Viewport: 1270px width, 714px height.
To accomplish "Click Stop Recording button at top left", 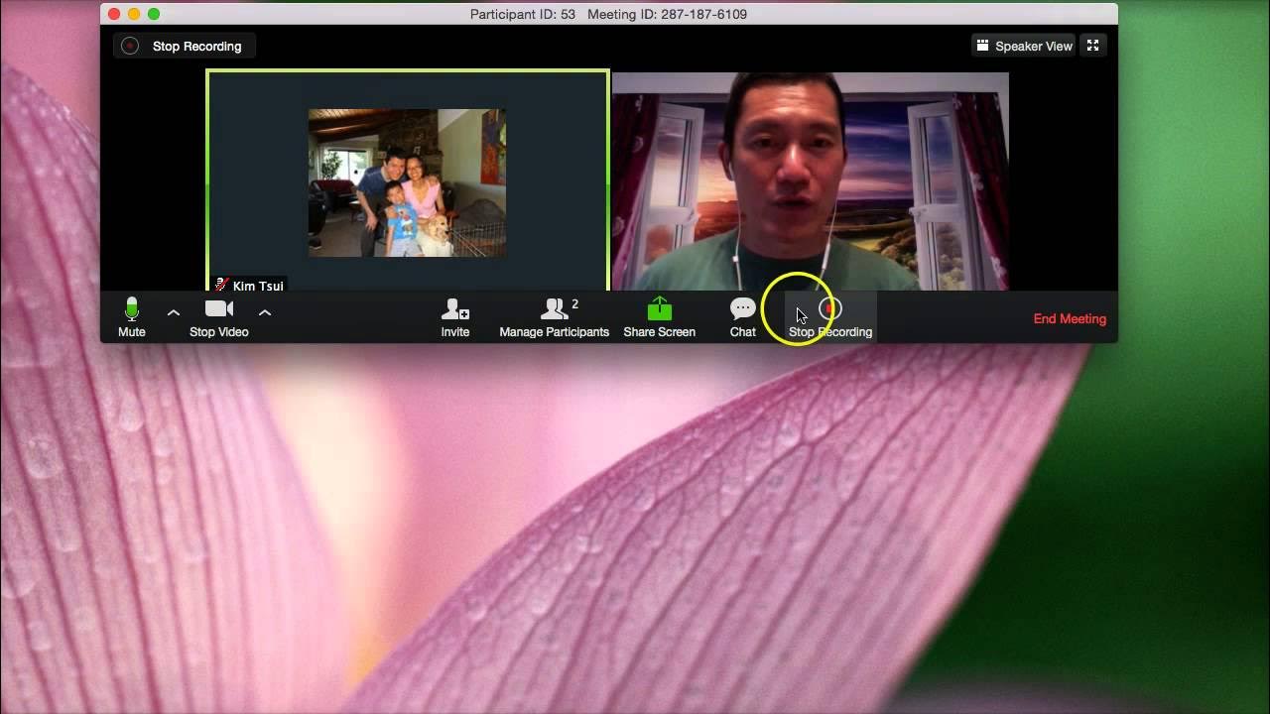I will coord(183,46).
